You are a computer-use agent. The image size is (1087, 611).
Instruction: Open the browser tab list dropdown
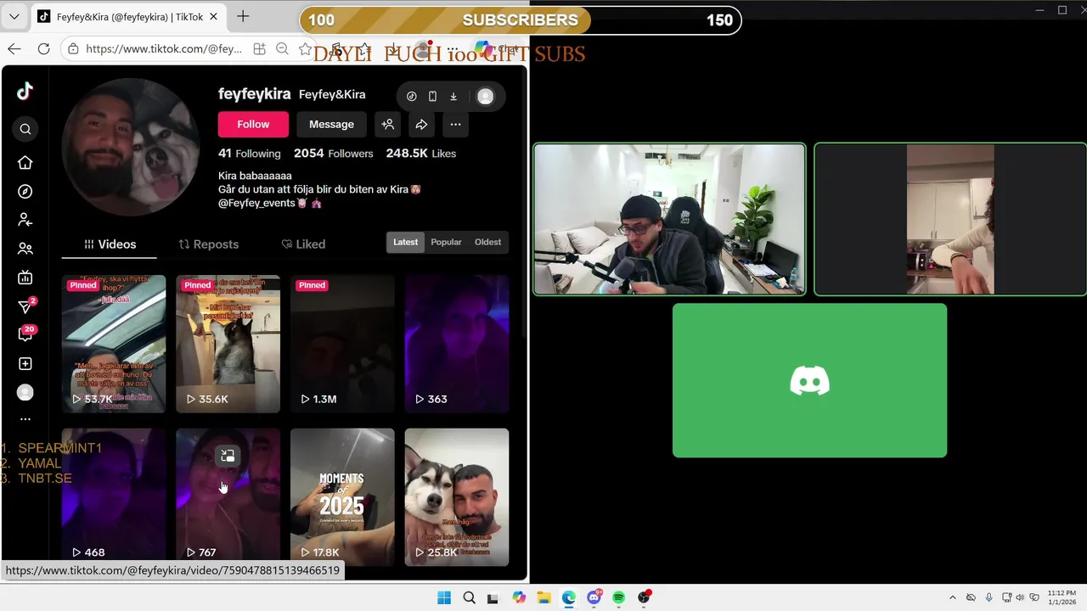14,16
